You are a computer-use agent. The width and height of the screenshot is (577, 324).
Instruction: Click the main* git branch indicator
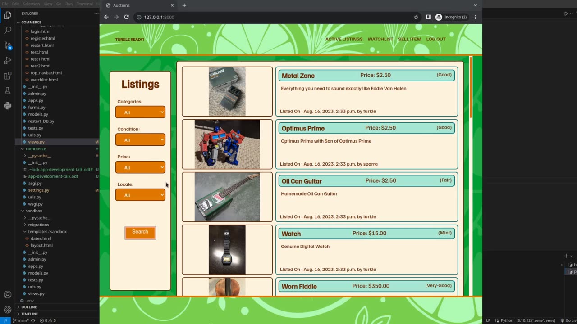(20, 320)
